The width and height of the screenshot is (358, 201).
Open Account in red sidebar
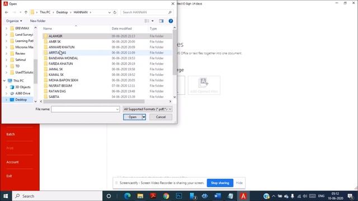pyautogui.click(x=12, y=162)
